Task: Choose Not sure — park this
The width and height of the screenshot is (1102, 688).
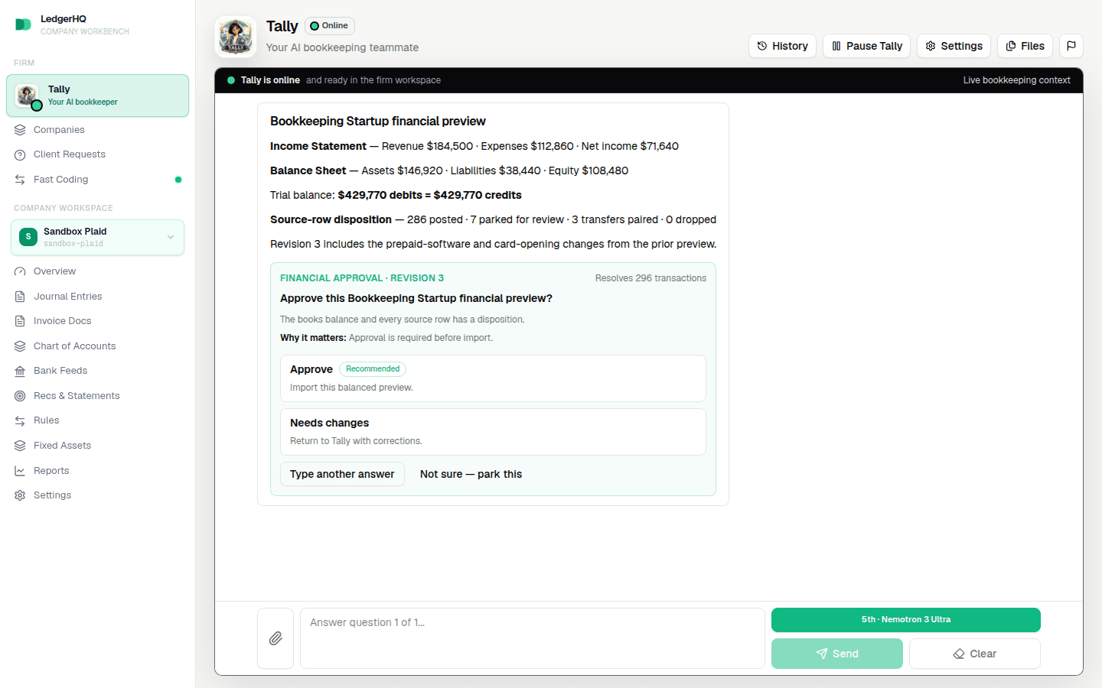Action: pyautogui.click(x=471, y=474)
